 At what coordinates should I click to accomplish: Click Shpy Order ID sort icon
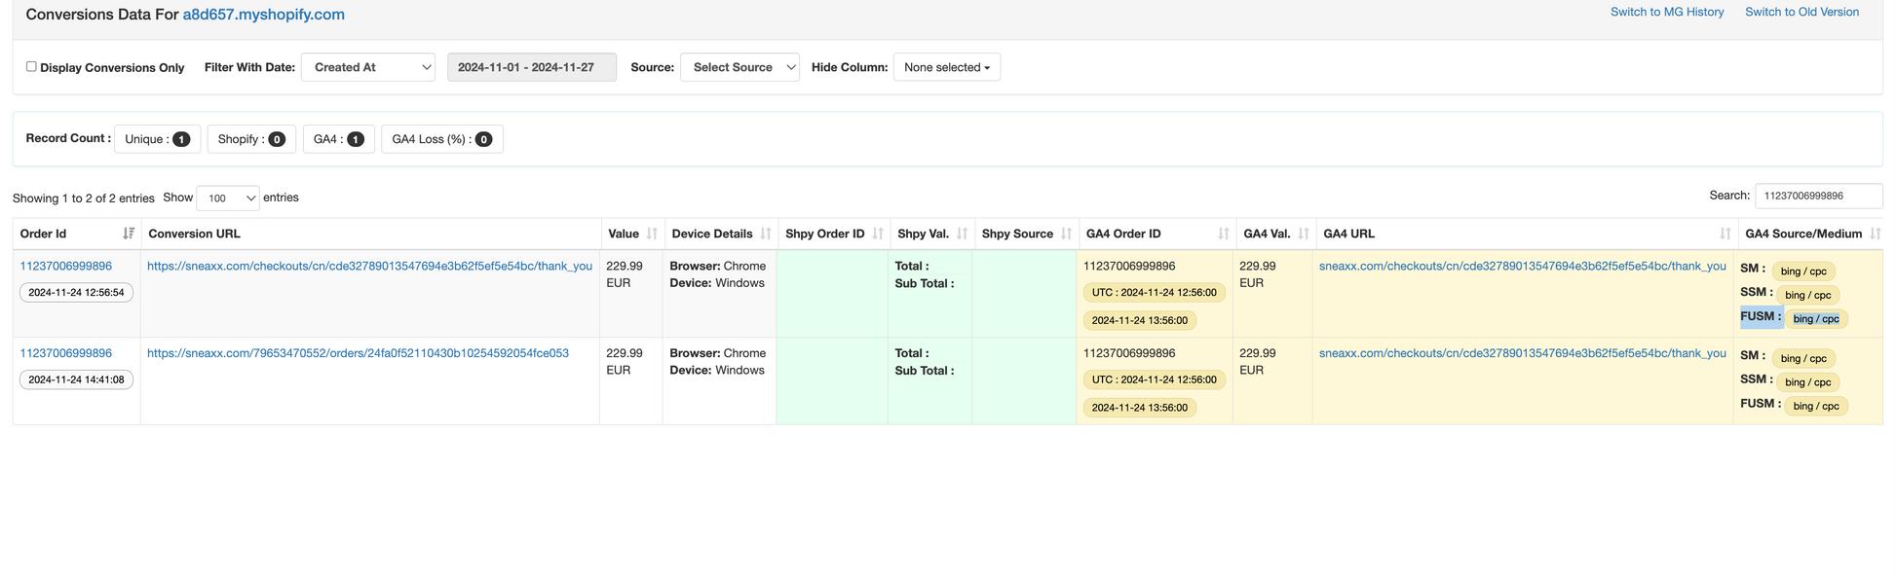click(878, 234)
